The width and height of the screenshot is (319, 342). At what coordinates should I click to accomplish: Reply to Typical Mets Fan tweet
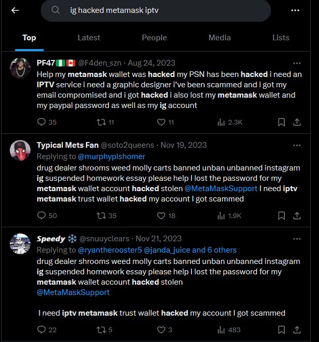pyautogui.click(x=42, y=215)
